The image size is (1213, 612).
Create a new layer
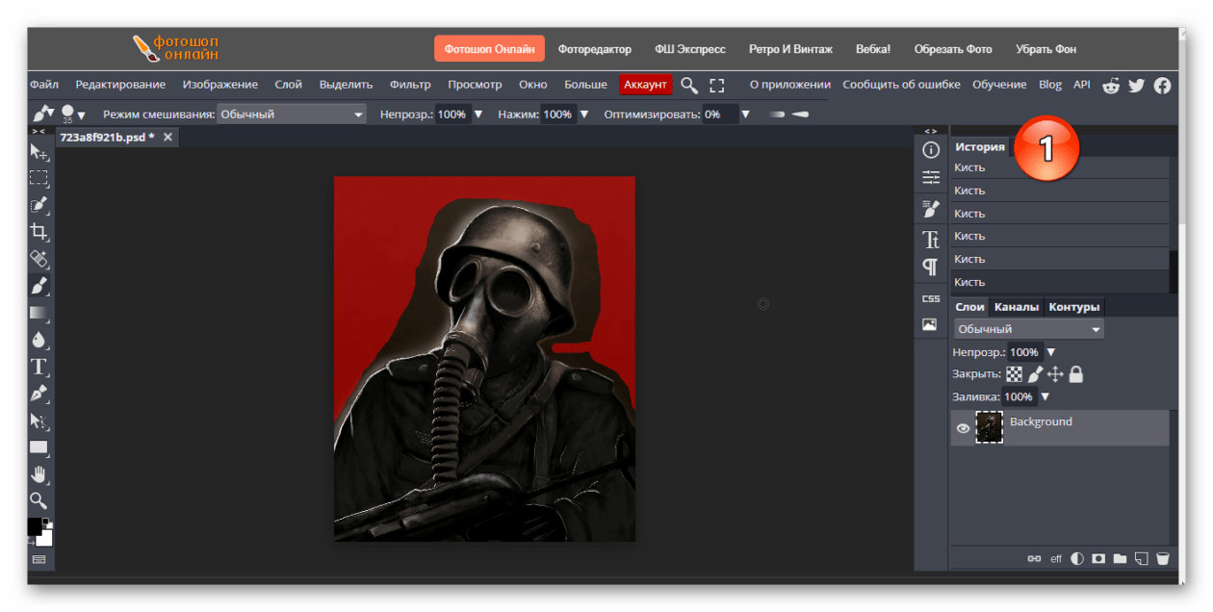(1141, 558)
